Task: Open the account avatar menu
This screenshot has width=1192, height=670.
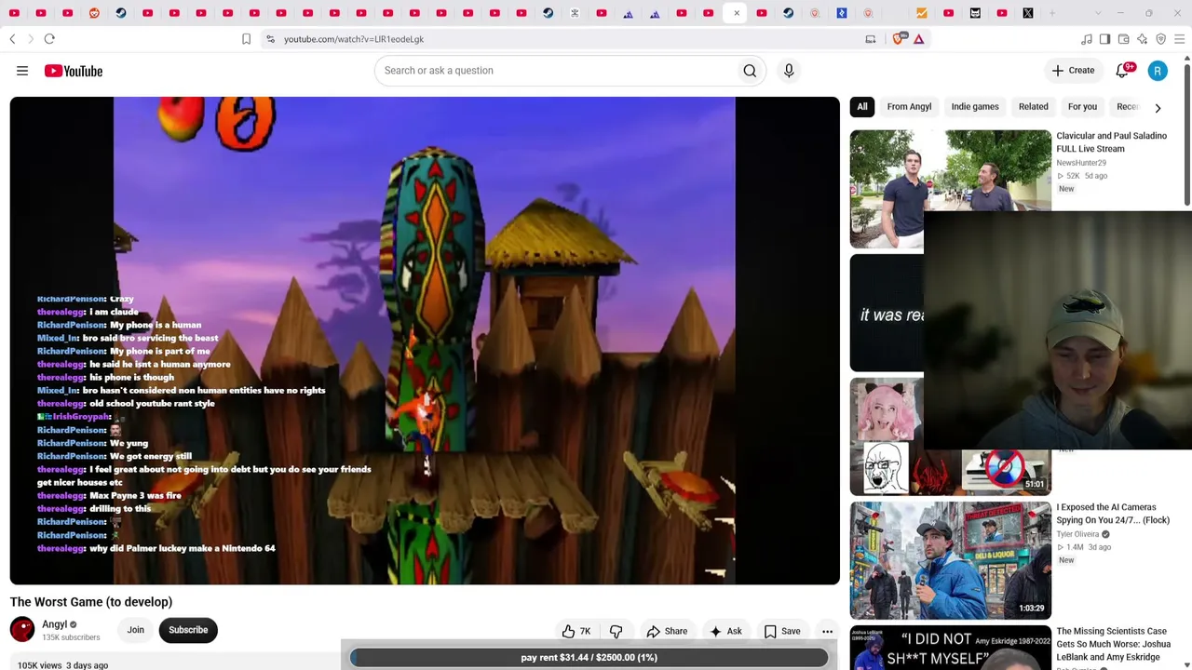Action: [x=1158, y=71]
